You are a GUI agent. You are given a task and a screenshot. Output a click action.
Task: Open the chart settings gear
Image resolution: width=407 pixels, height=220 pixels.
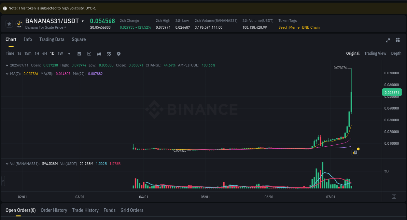click(x=119, y=53)
